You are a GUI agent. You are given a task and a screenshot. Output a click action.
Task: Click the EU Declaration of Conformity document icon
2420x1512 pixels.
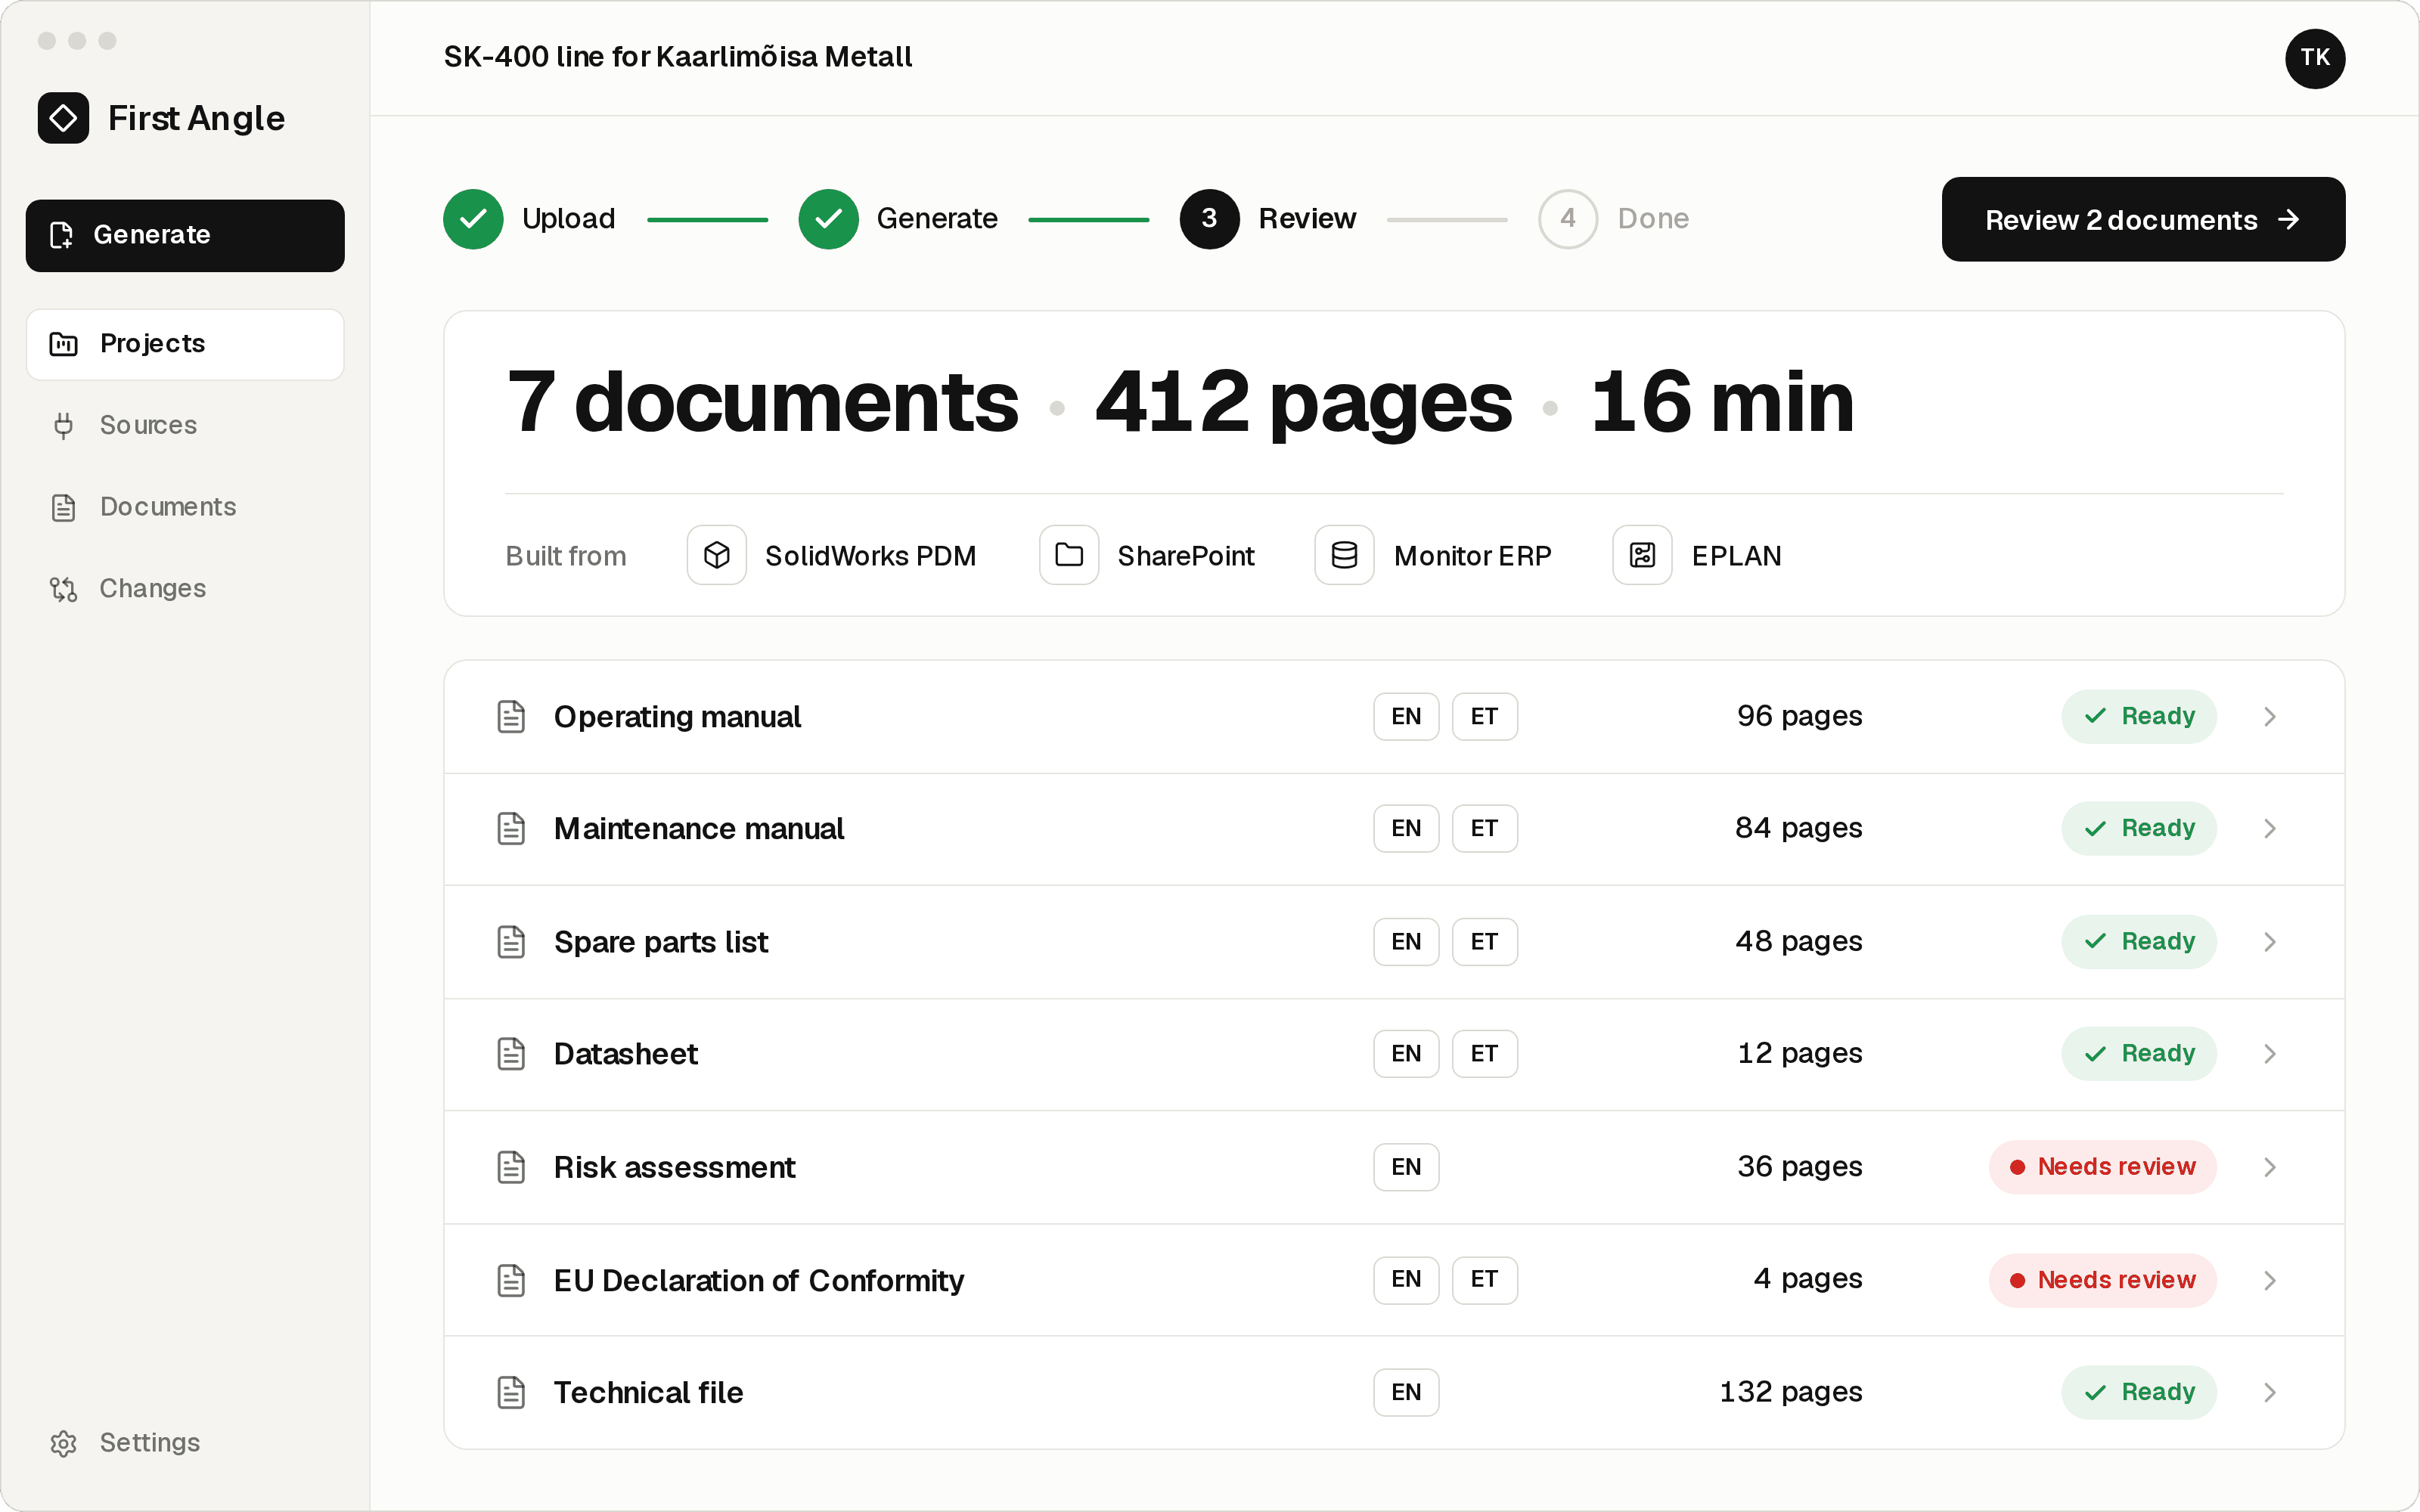(511, 1280)
